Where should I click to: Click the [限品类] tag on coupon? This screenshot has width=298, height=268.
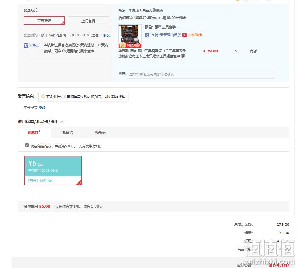46,180
